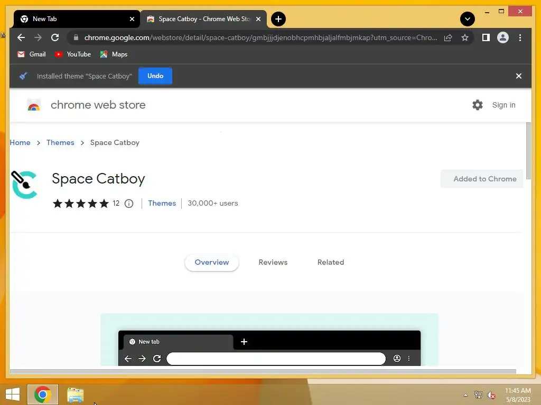This screenshot has height=405, width=541.
Task: Open the Chrome three-dot menu
Action: [x=520, y=37]
